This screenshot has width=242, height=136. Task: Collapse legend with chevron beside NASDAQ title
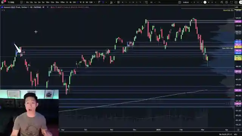(47, 7)
